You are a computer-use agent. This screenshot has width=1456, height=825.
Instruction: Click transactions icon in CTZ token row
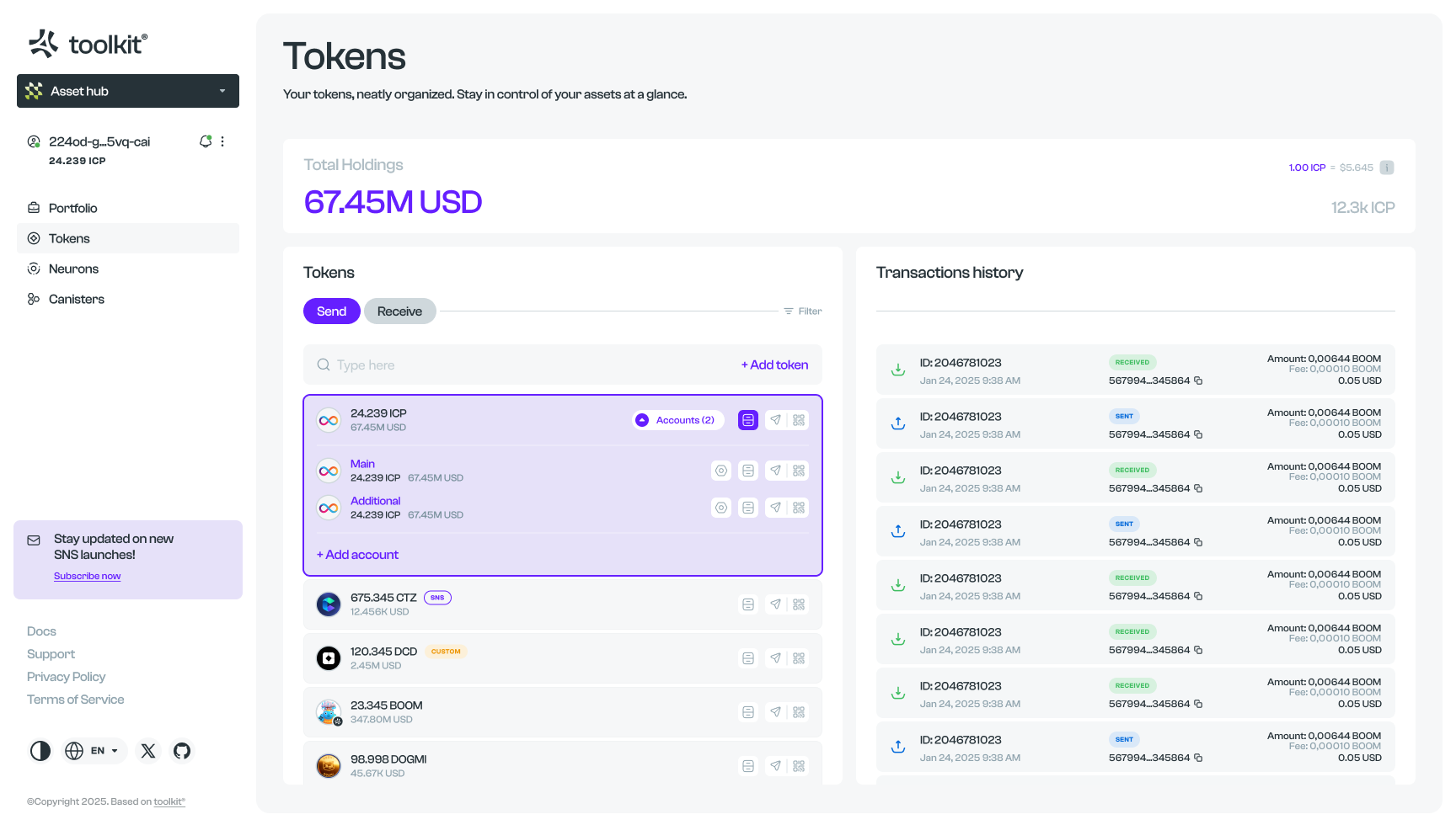[748, 604]
